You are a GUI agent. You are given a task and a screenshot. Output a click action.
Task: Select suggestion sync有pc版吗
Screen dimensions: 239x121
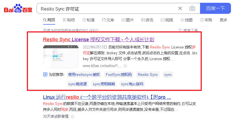pos(132,84)
